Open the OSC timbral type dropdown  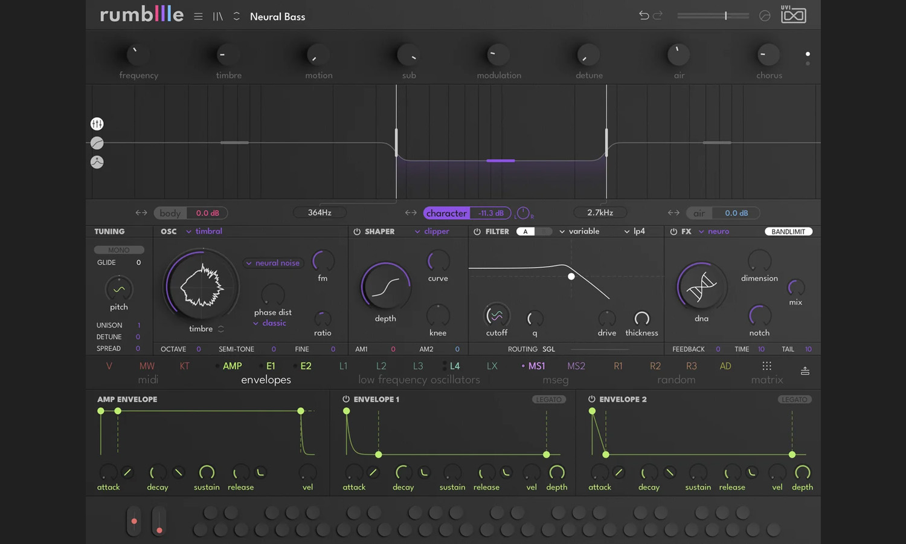pos(204,231)
